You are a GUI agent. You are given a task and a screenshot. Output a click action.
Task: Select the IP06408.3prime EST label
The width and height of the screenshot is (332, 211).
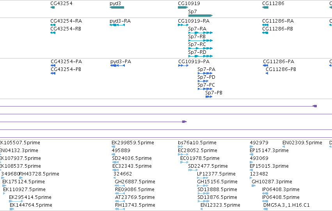pyautogui.click(x=281, y=190)
